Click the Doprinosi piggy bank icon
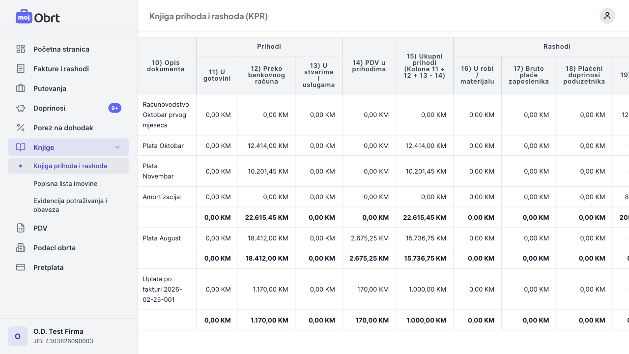This screenshot has height=354, width=629. coord(21,108)
